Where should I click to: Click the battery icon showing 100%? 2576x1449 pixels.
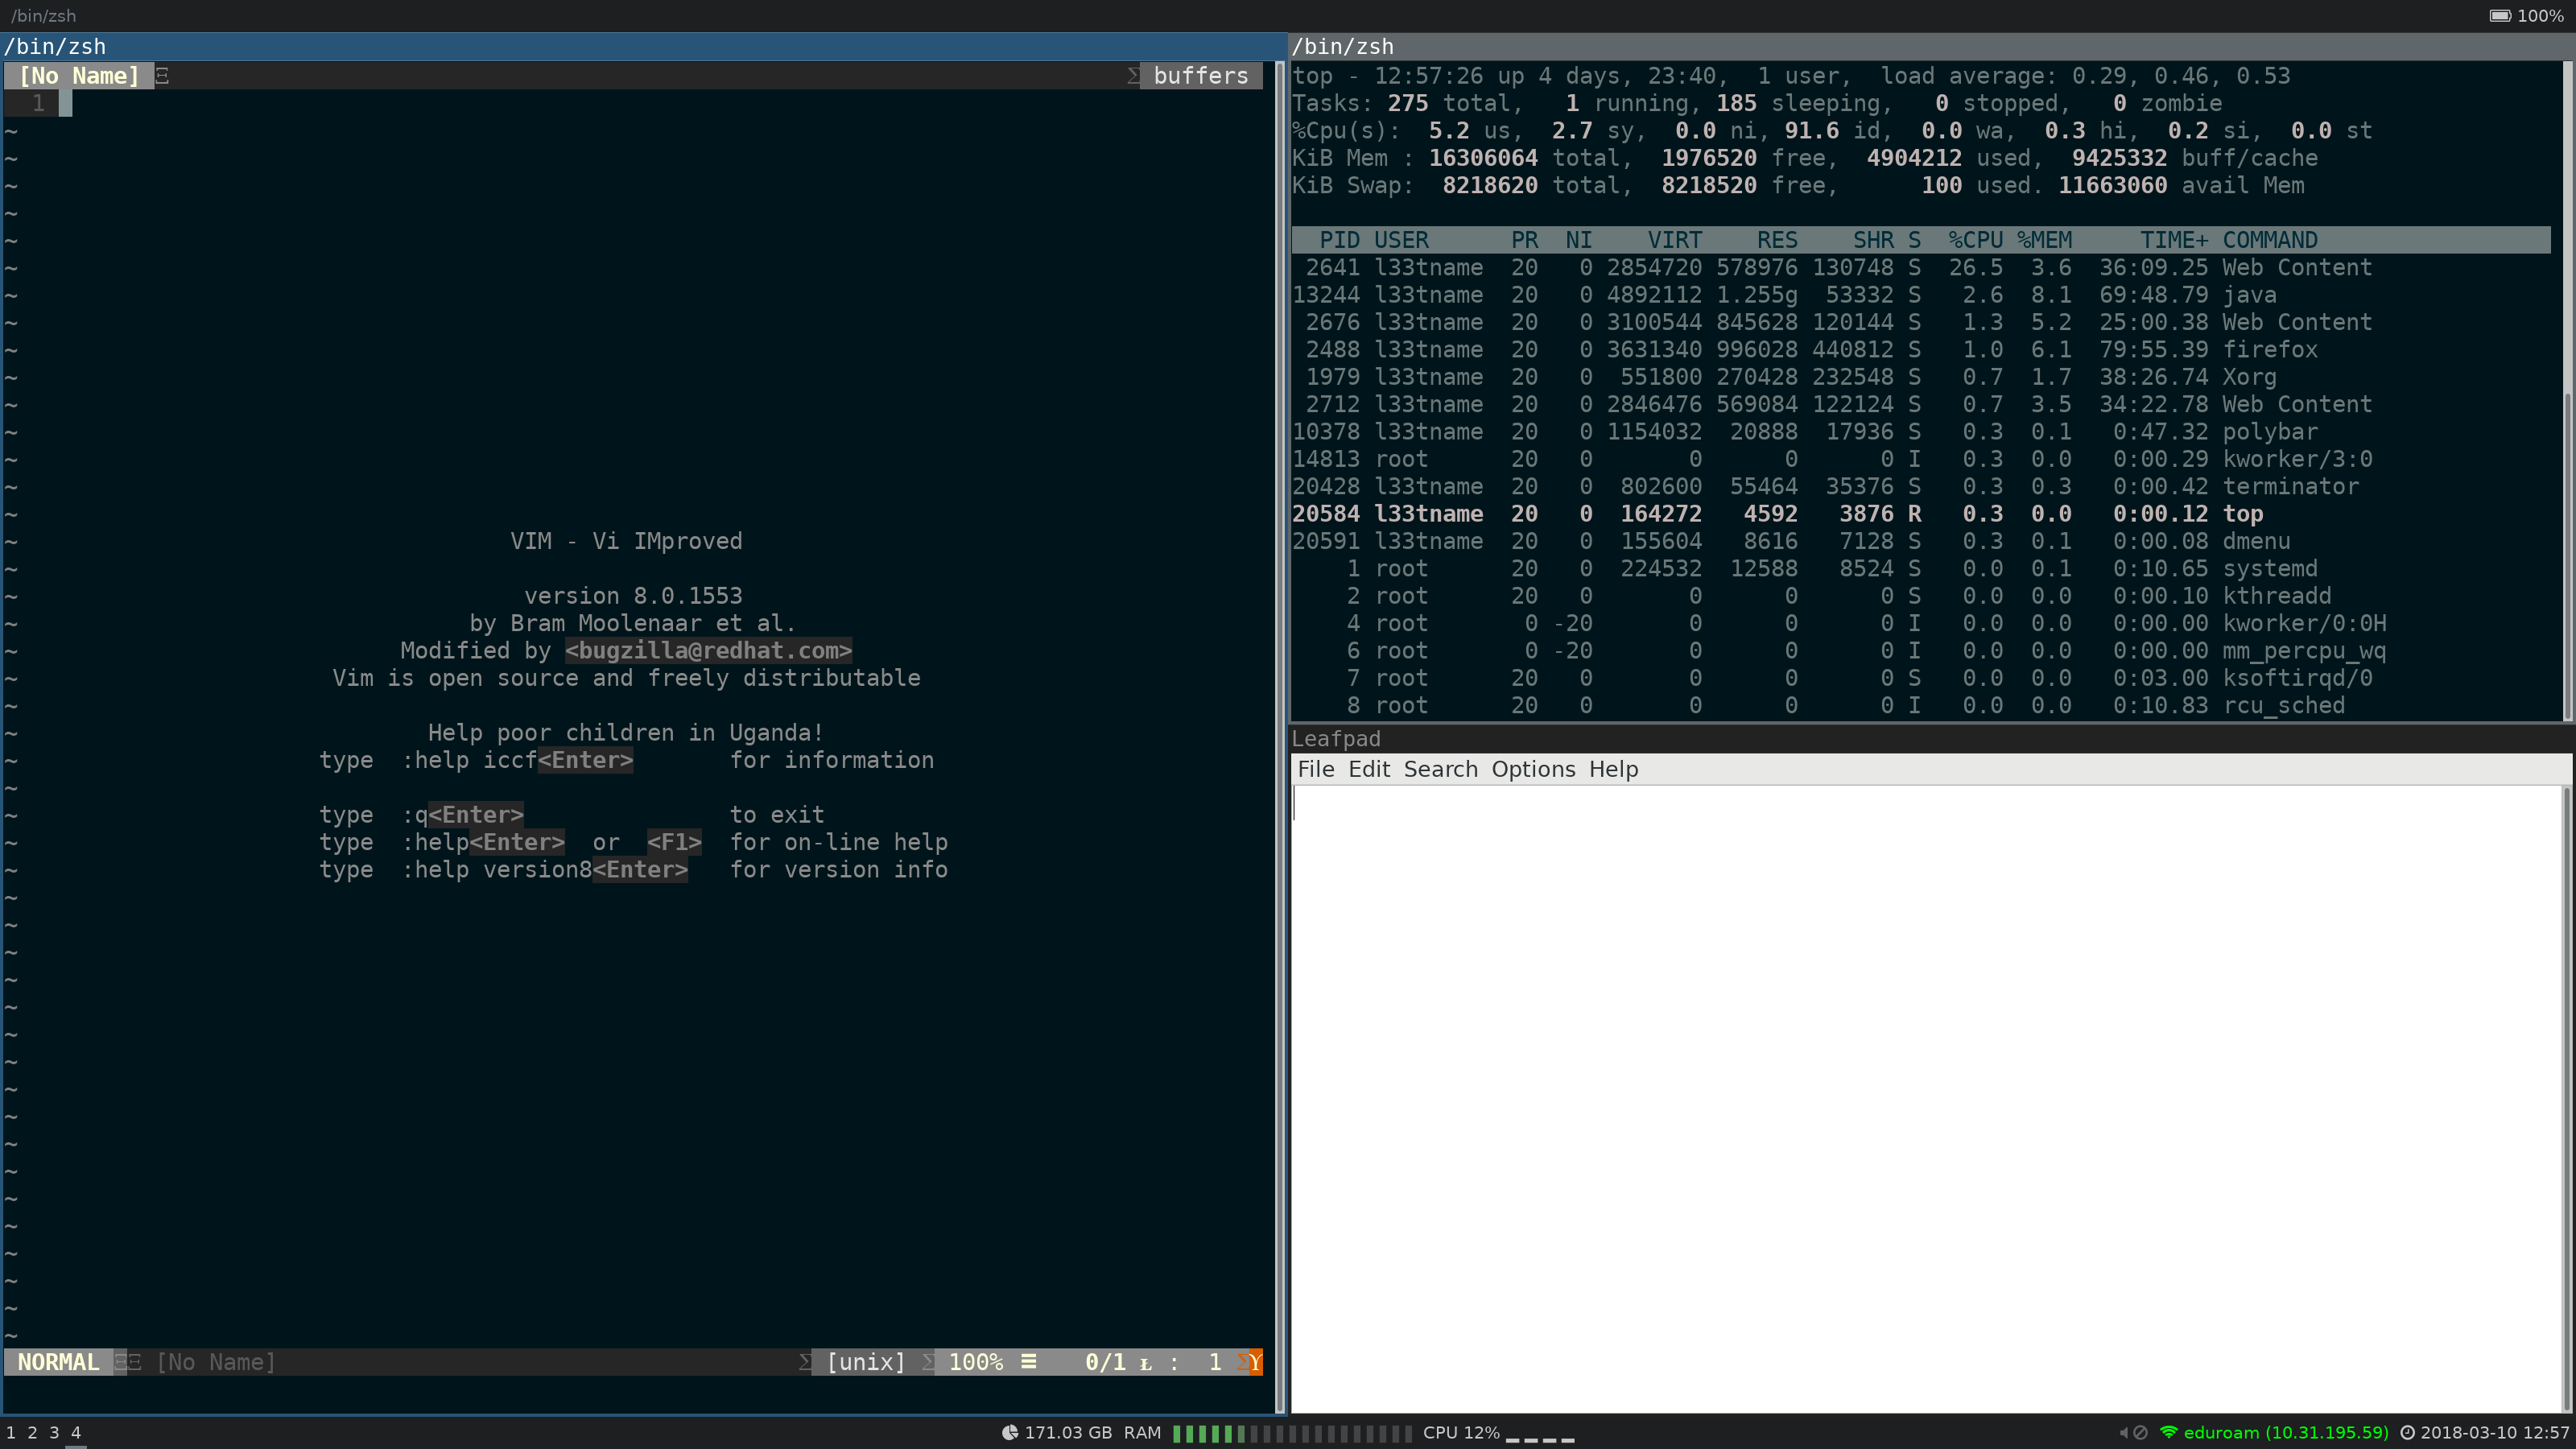click(x=2500, y=15)
